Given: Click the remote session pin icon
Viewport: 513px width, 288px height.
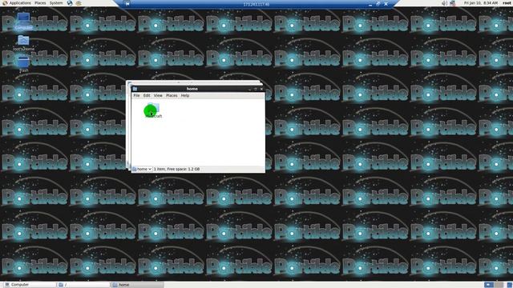Looking at the screenshot, I should [x=127, y=4].
